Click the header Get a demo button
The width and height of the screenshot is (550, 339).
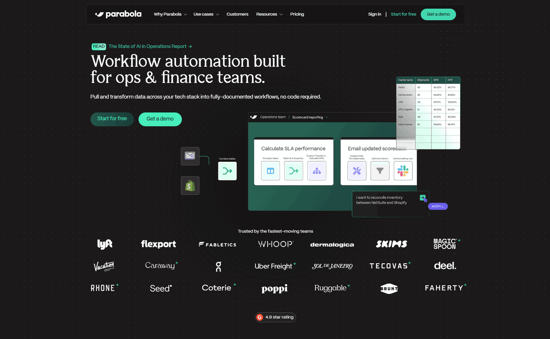point(438,14)
